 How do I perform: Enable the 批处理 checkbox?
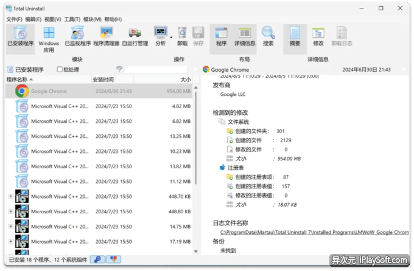[x=60, y=69]
